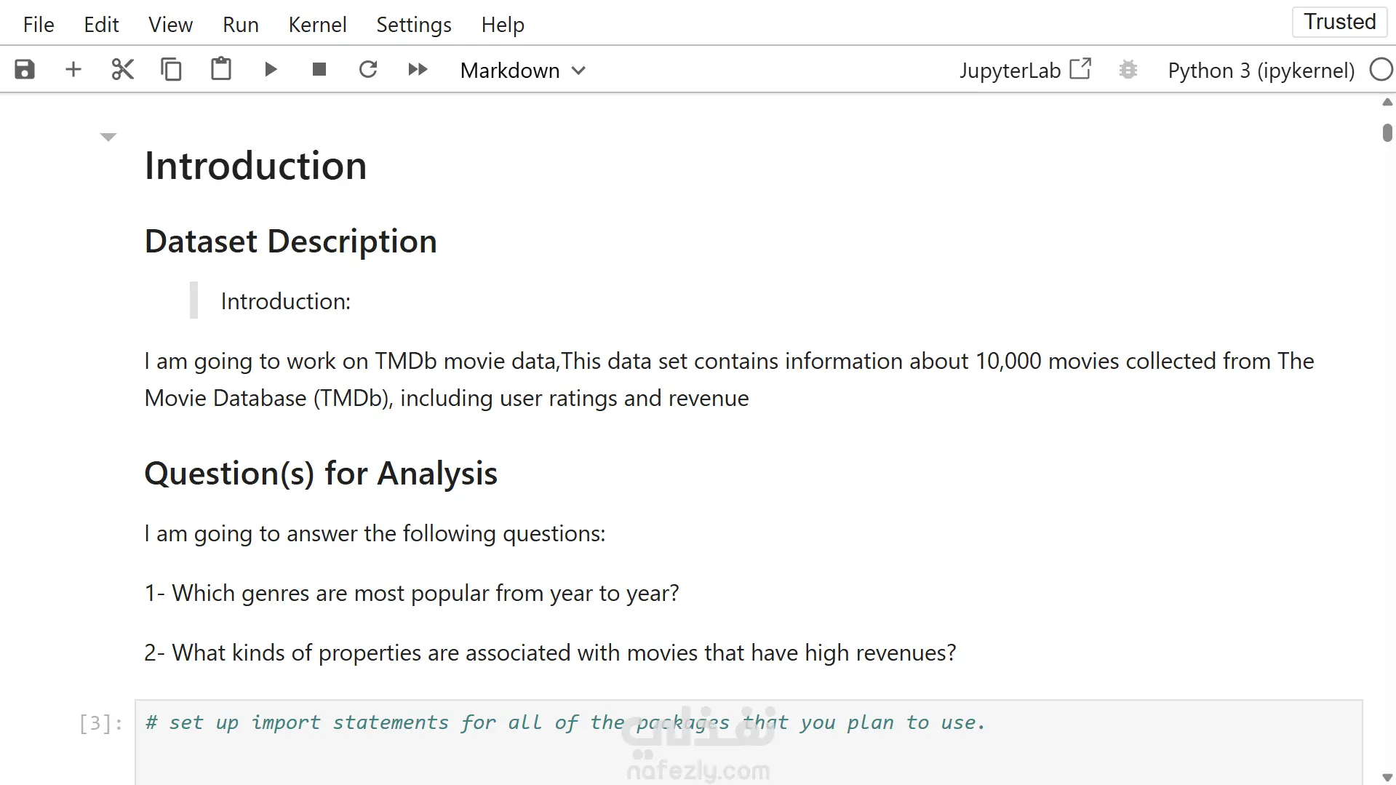Select the Python 3 (ipykernel) kernel name

coord(1261,71)
